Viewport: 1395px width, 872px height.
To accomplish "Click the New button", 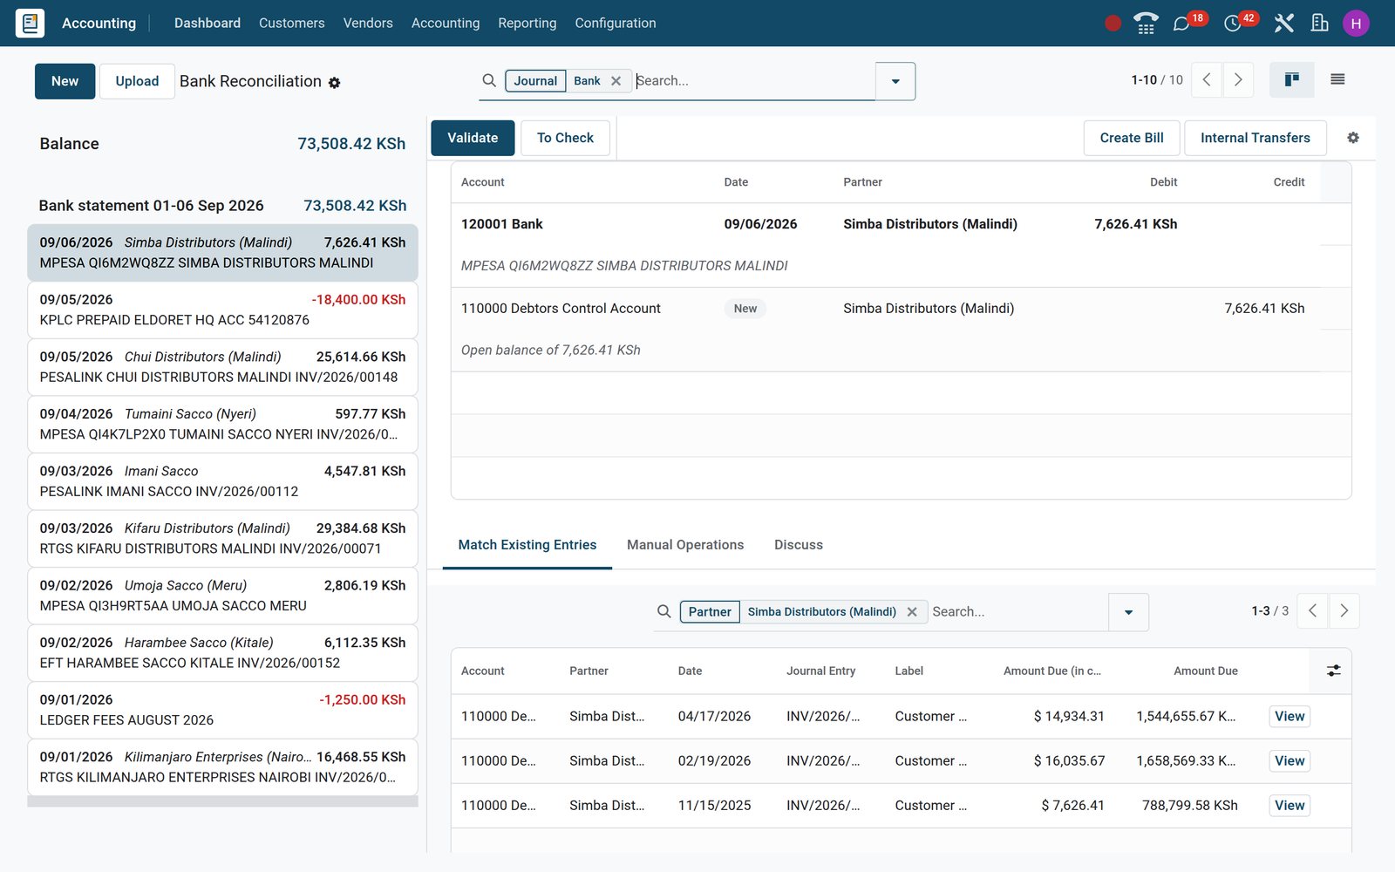I will (x=65, y=81).
